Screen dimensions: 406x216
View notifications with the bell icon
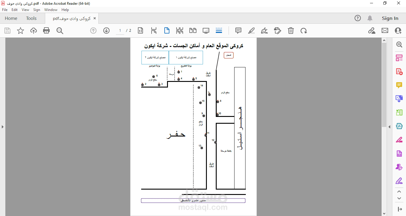point(370,18)
